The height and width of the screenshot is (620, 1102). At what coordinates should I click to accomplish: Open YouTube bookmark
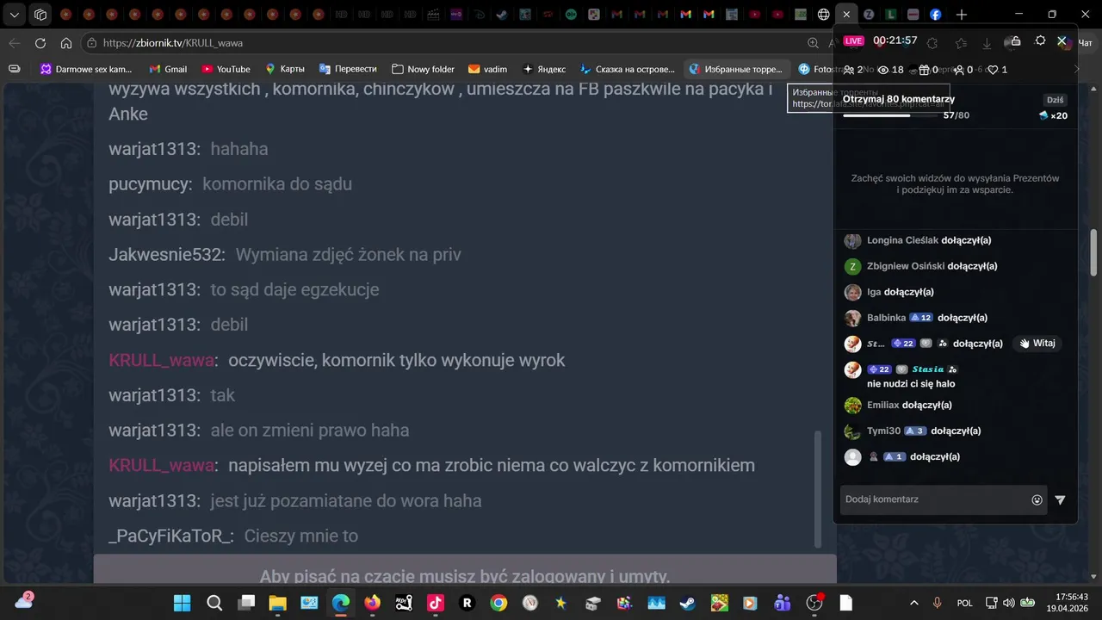226,69
